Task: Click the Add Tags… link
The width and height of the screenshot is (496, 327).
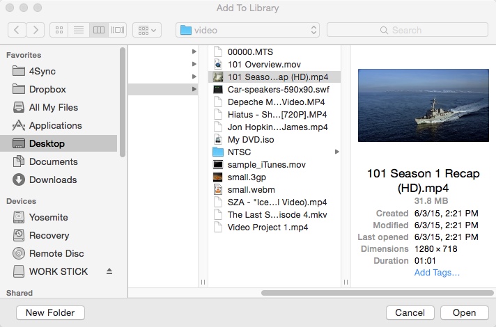Action: click(x=437, y=272)
